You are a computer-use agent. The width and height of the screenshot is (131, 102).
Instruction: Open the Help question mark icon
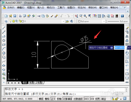click(x=122, y=16)
